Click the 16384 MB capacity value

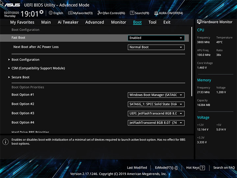(203, 105)
